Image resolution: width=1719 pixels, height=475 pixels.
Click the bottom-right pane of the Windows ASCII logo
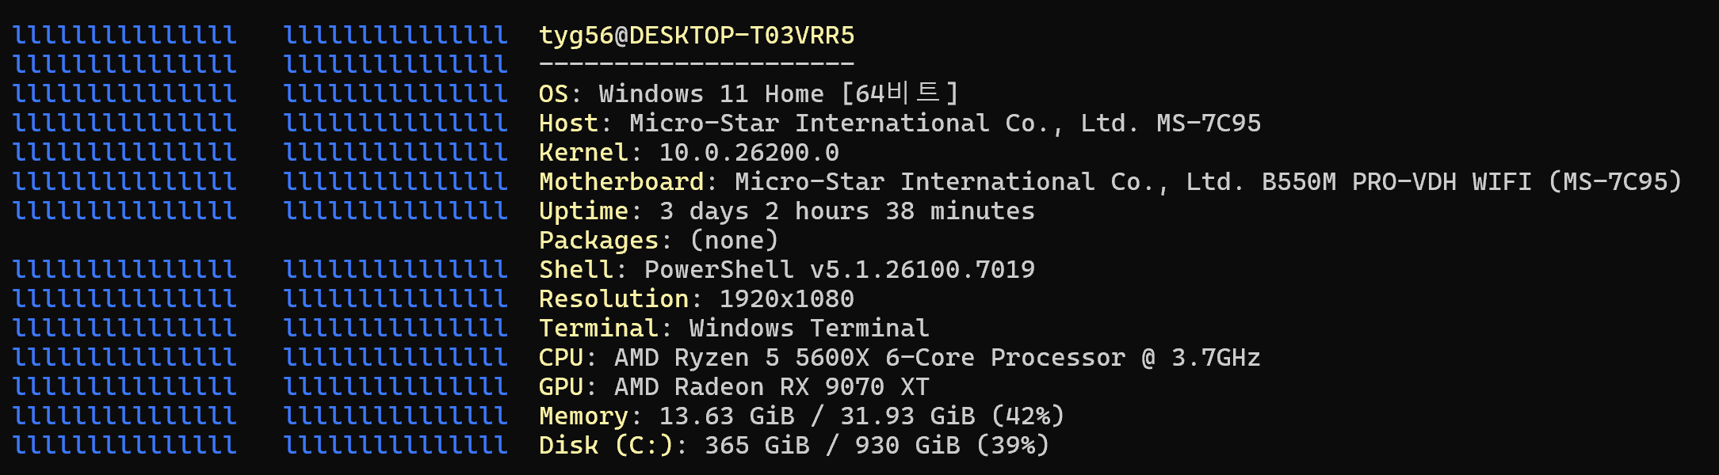coord(395,357)
